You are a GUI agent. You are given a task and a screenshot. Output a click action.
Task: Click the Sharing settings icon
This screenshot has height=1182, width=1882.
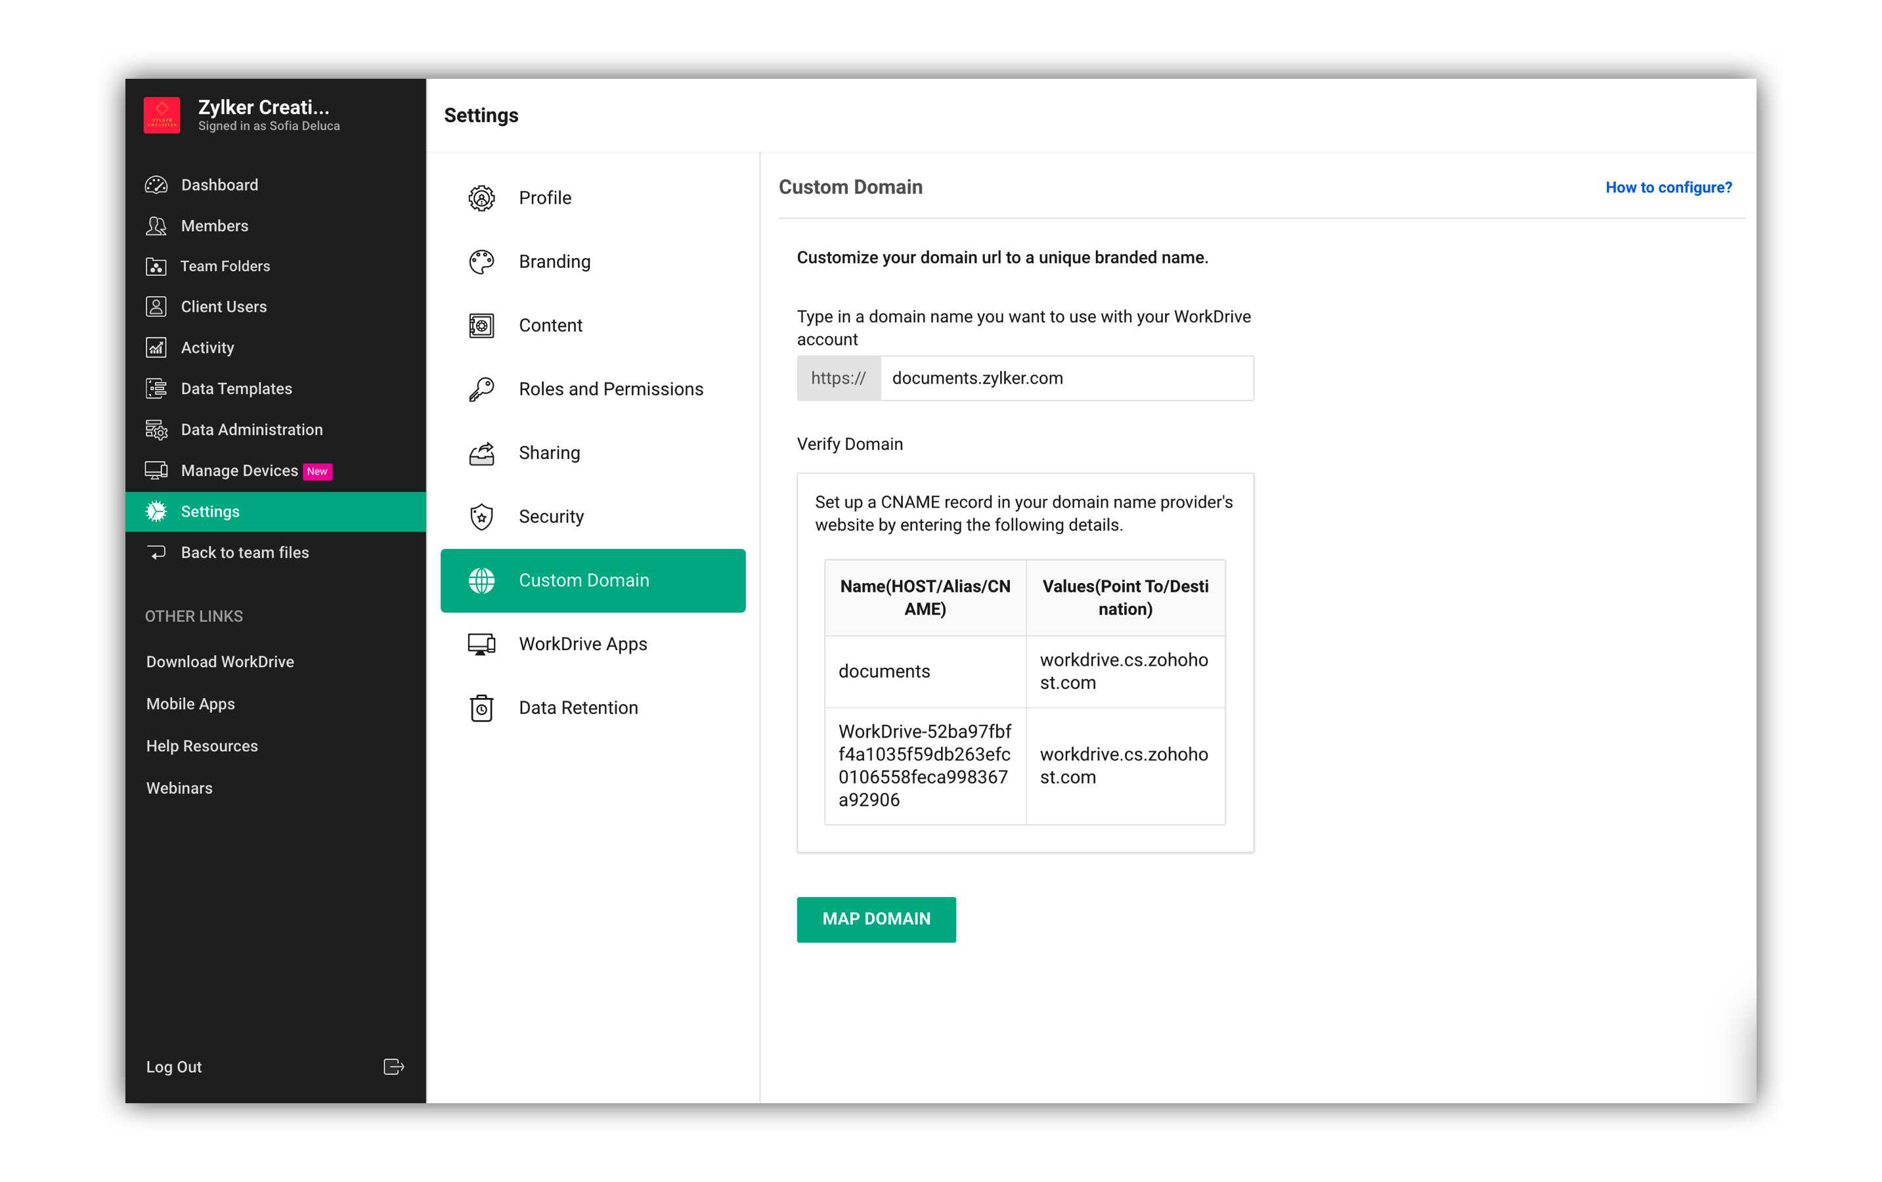click(481, 453)
